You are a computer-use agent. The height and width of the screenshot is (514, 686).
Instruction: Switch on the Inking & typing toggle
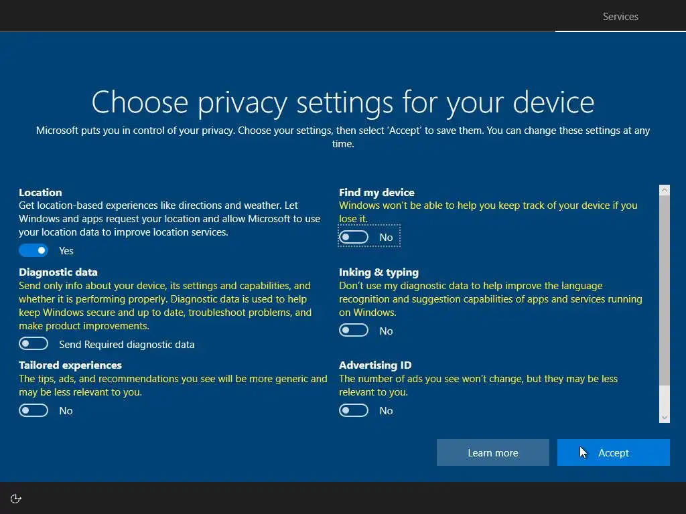click(x=354, y=331)
